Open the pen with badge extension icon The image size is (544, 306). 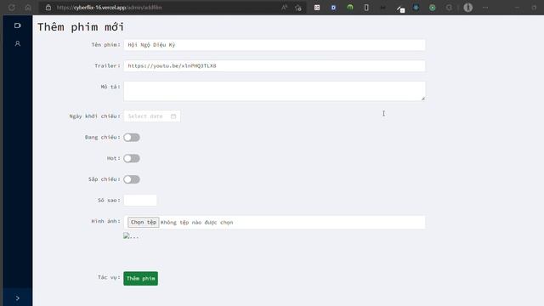pos(400,8)
